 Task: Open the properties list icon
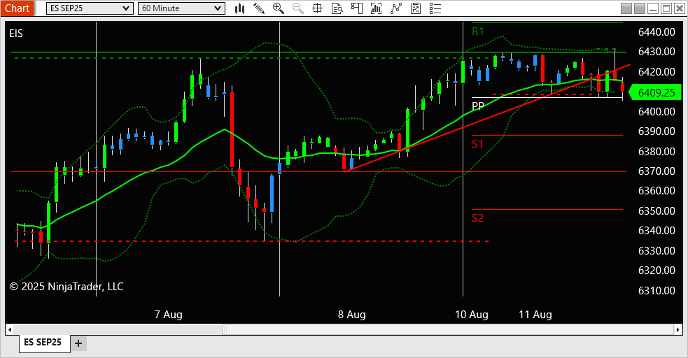(x=435, y=8)
